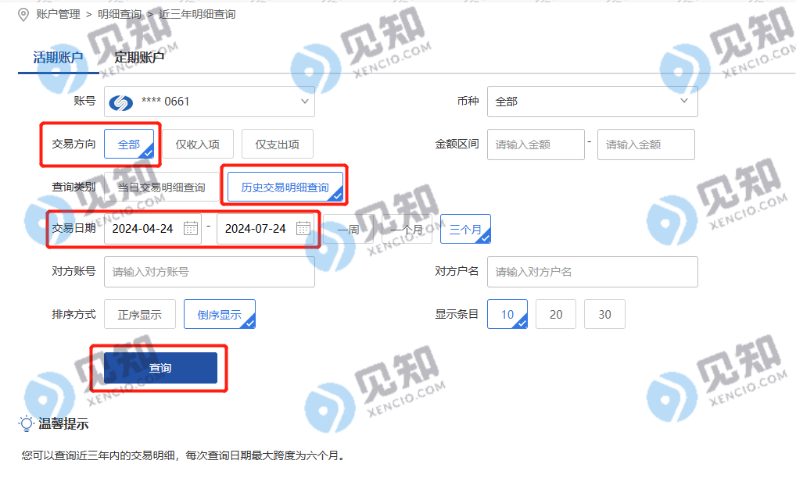Open the start date calendar icon
This screenshot has height=489, width=796.
tap(190, 228)
